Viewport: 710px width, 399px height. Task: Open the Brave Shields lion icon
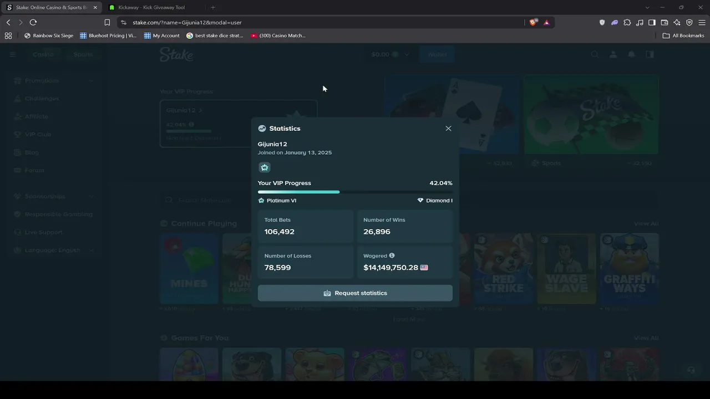tap(534, 22)
